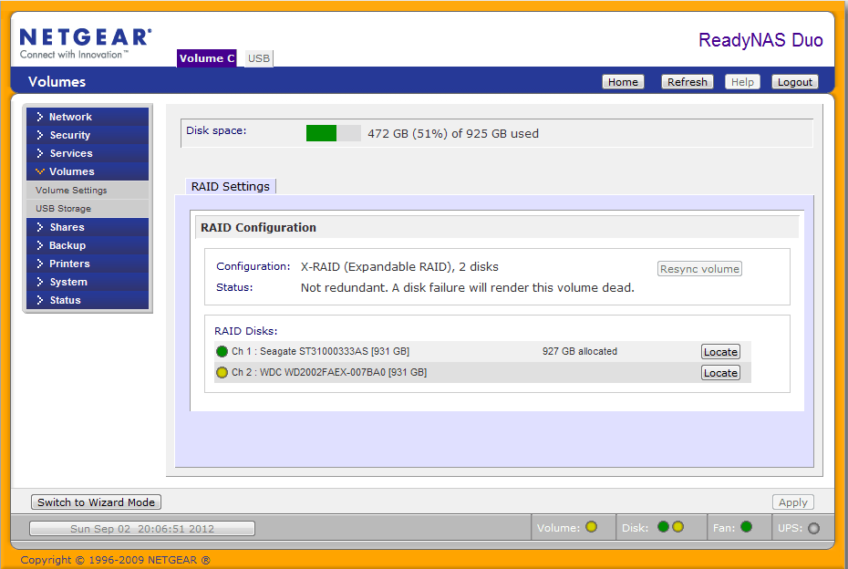Click the Home button
This screenshot has height=569, width=848.
tap(623, 82)
